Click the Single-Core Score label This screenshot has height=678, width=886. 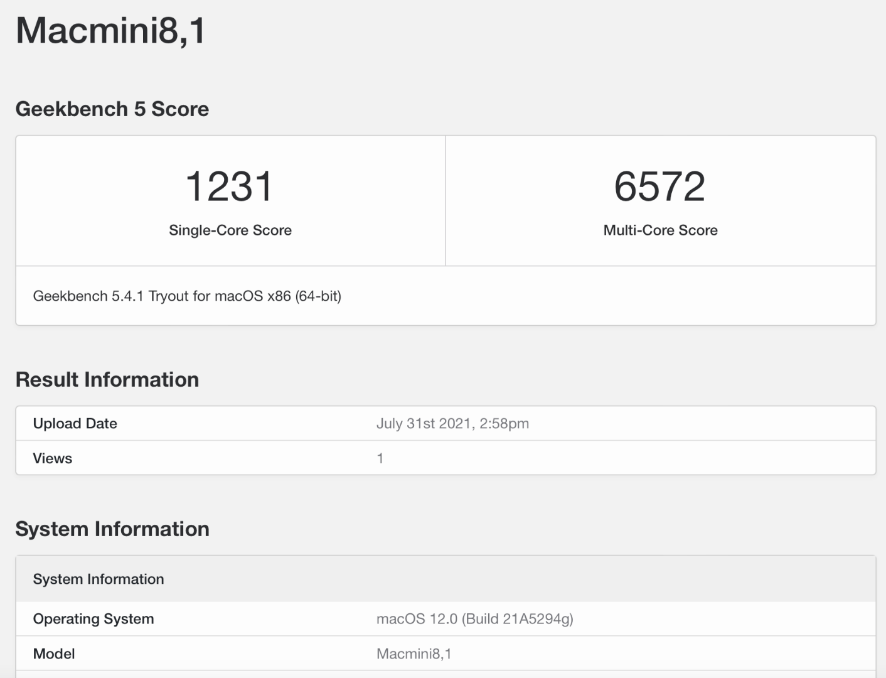point(230,230)
